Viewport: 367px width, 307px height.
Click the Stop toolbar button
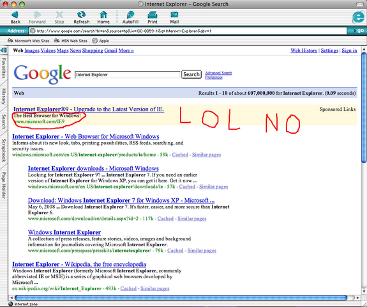pyautogui.click(x=59, y=17)
